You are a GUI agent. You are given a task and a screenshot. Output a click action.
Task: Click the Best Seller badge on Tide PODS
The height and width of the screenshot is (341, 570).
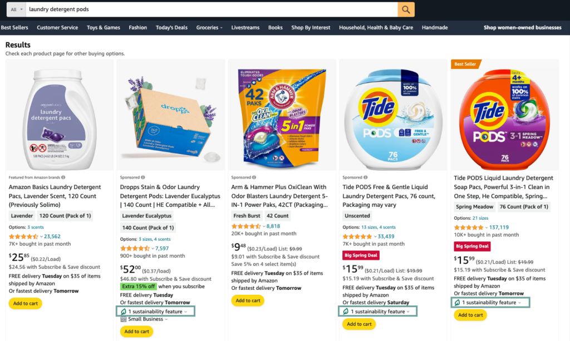tap(465, 64)
